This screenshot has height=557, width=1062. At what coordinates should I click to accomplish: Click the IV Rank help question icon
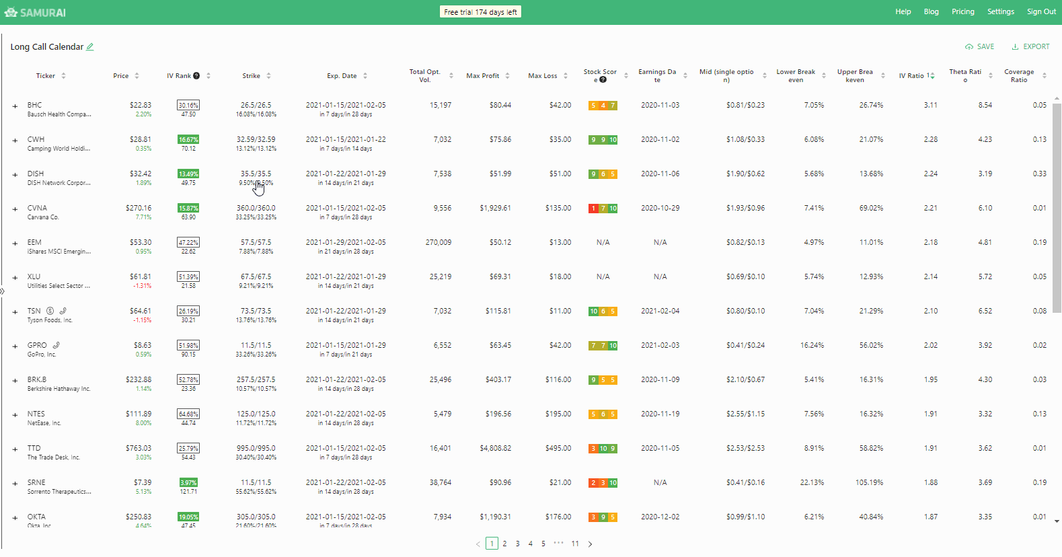tap(196, 76)
